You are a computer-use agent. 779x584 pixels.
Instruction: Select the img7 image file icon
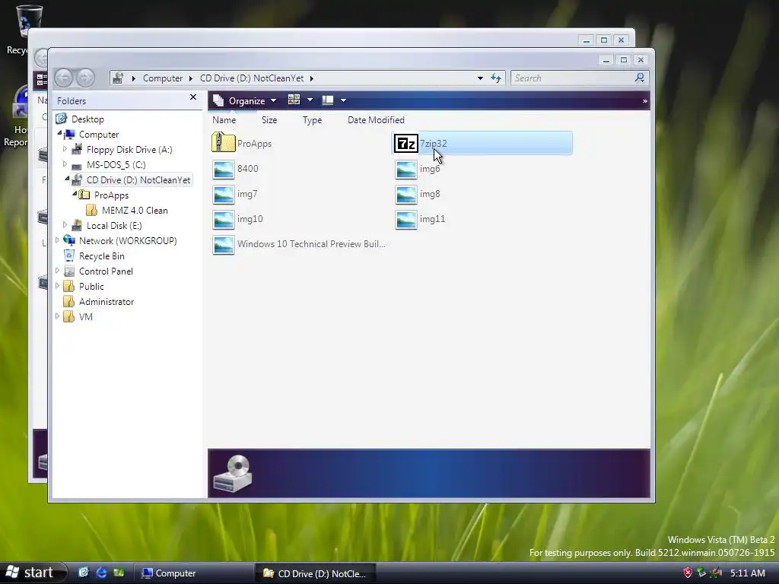coord(224,194)
